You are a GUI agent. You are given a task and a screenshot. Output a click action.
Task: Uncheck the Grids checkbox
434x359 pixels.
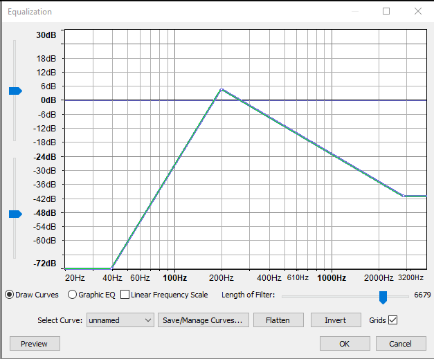tap(392, 320)
